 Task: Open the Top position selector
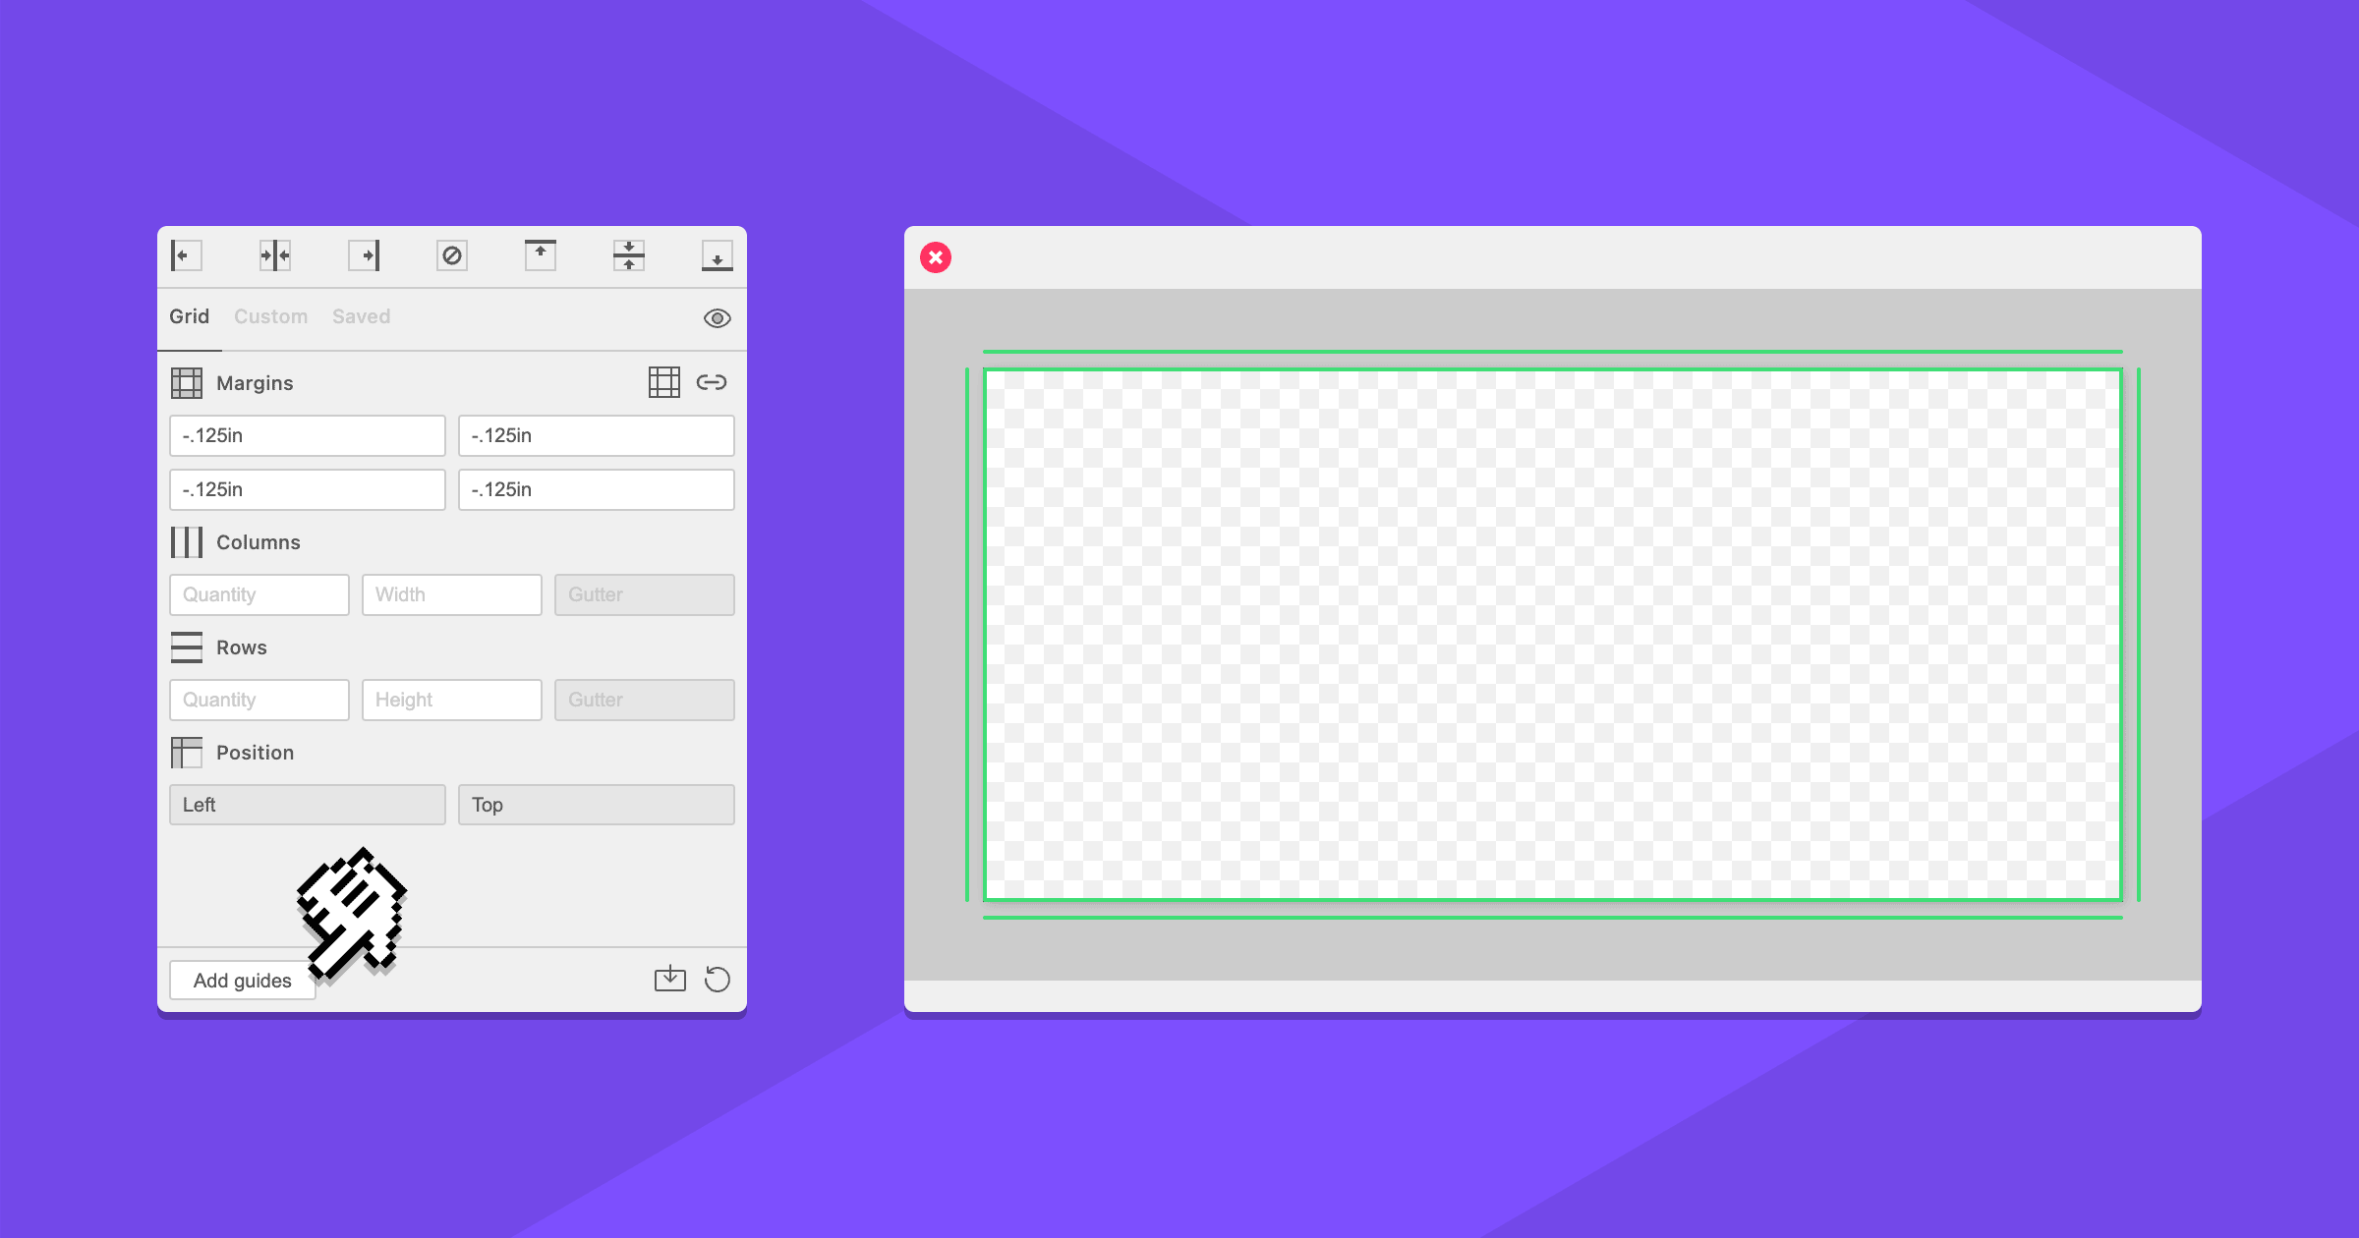[596, 804]
